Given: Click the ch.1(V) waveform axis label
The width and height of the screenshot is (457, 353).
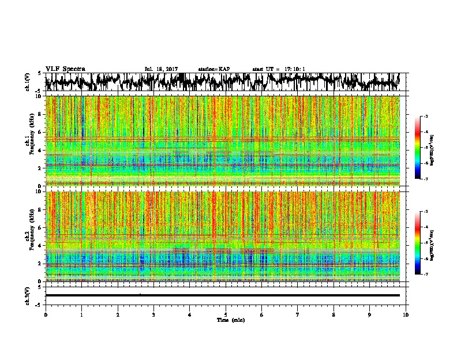Looking at the screenshot, I should [28, 81].
